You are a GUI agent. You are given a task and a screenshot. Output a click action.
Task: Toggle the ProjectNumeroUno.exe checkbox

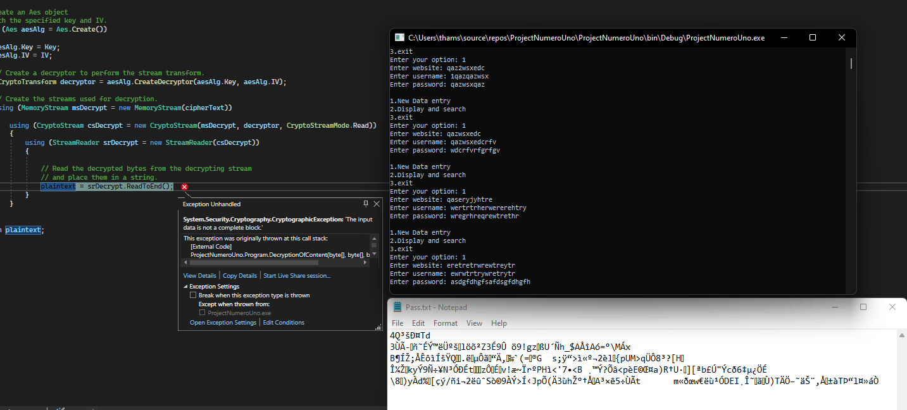click(x=203, y=313)
